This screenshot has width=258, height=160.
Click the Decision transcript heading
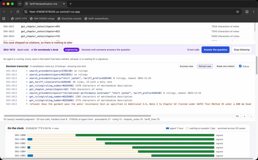click(17, 66)
